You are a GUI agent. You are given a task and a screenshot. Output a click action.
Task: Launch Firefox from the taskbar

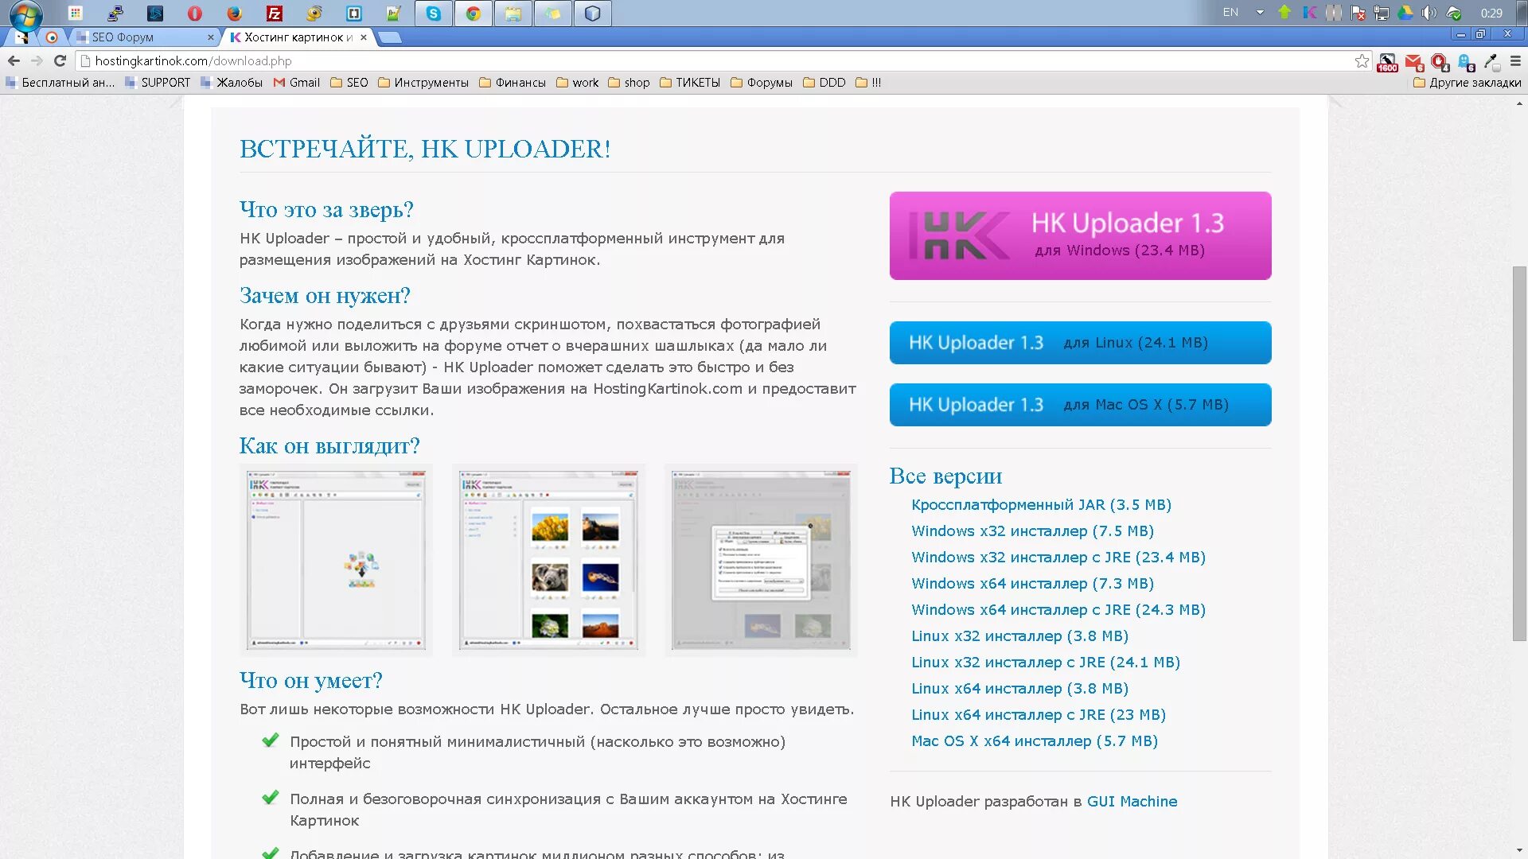click(234, 14)
